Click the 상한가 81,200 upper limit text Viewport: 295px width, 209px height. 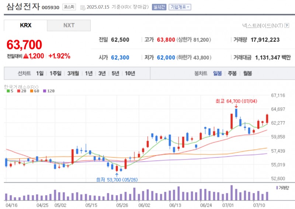point(194,40)
